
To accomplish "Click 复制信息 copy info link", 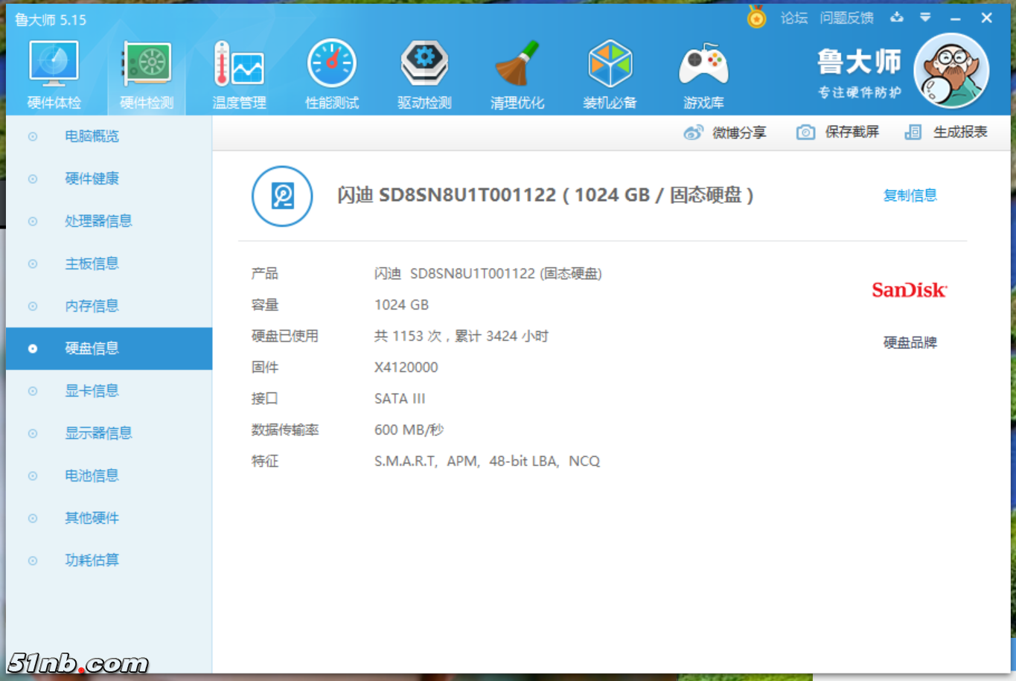I will coord(910,195).
